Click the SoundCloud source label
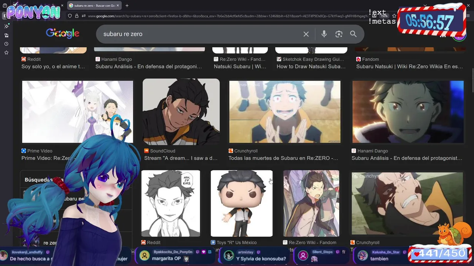The width and height of the screenshot is (474, 266). tap(160, 151)
